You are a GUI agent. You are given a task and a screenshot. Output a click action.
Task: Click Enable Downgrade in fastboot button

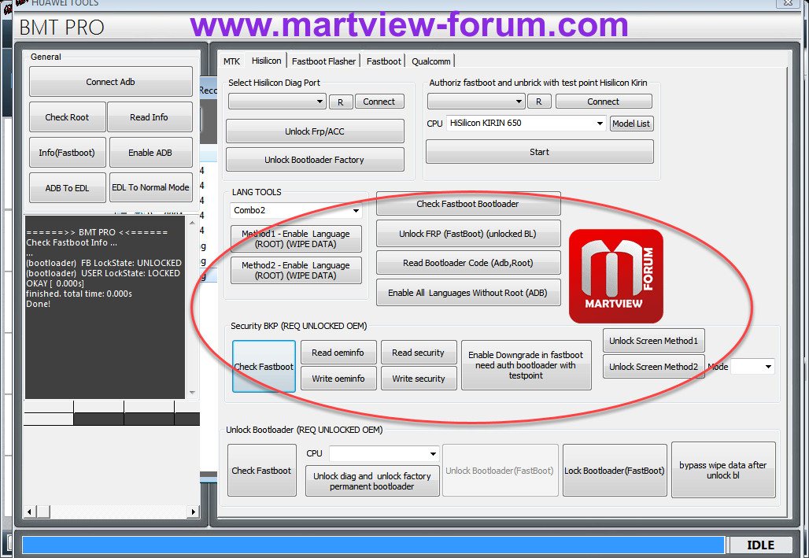click(526, 365)
